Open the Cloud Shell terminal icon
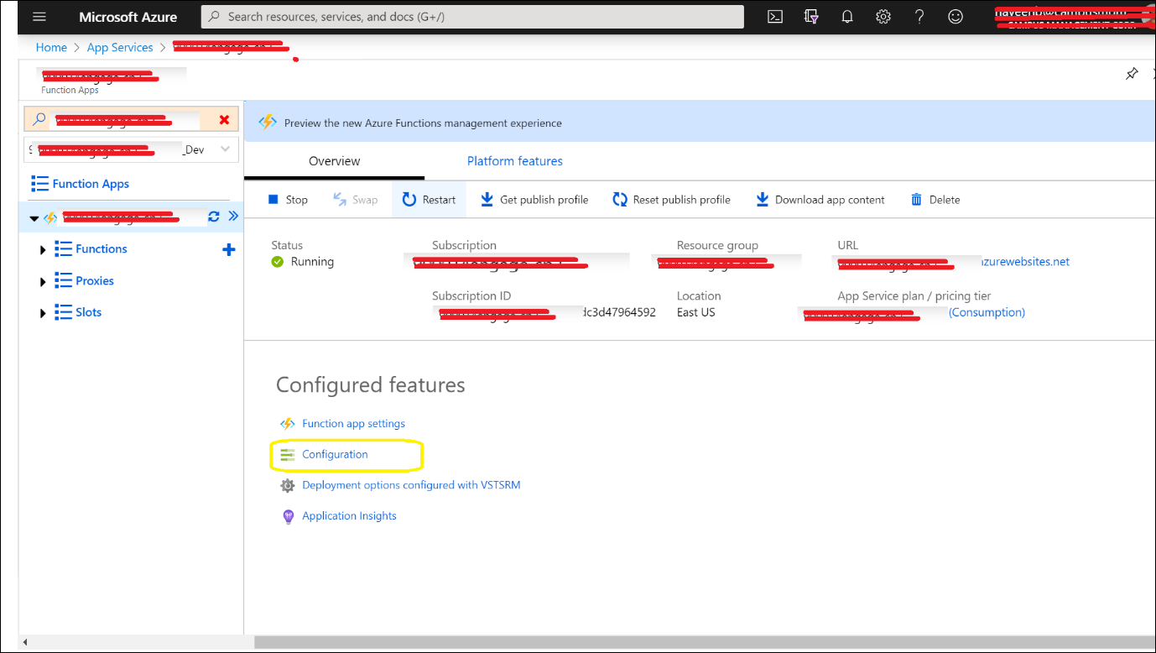 click(775, 17)
